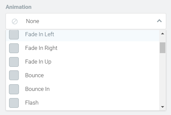Choose the Fade In Up animation
Viewport: 171px width, 115px height.
click(x=82, y=62)
